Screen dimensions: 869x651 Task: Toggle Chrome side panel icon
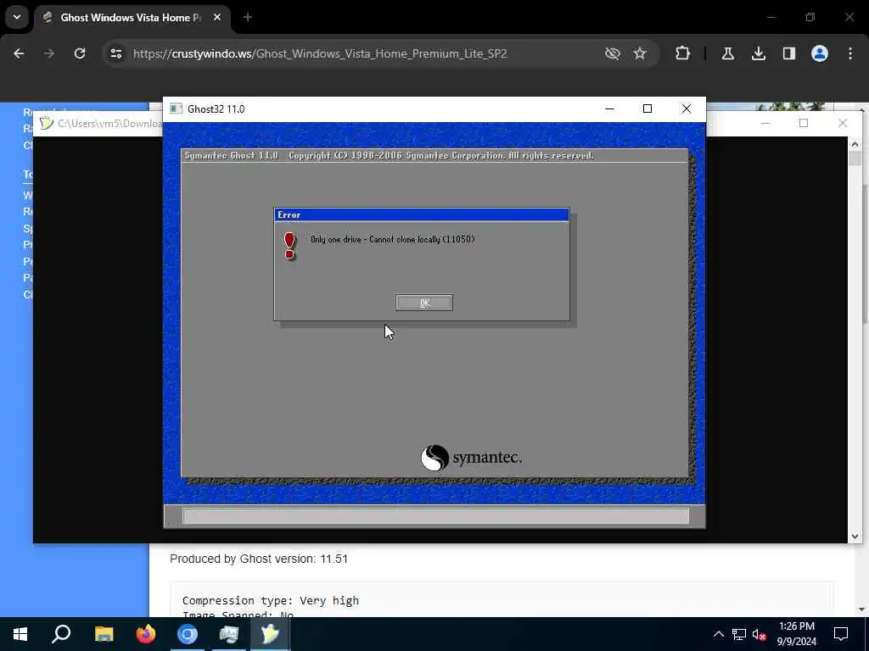[789, 53]
